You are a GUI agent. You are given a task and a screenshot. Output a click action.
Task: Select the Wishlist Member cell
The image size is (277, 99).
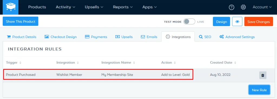[69, 75]
